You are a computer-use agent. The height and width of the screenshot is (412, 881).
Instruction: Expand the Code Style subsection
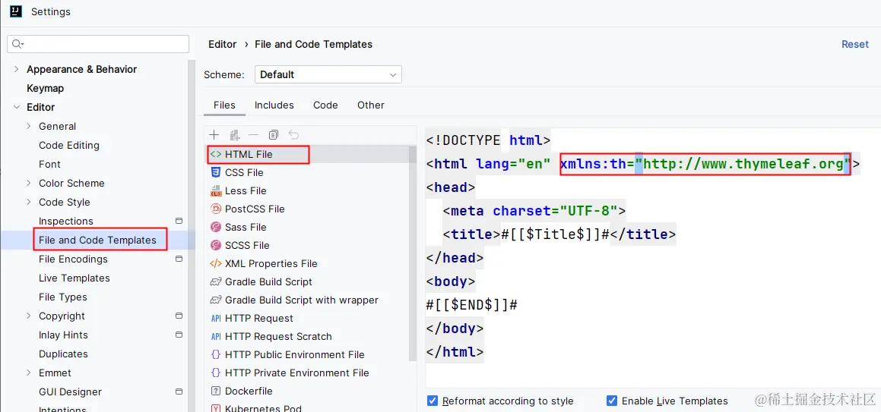[x=29, y=202]
